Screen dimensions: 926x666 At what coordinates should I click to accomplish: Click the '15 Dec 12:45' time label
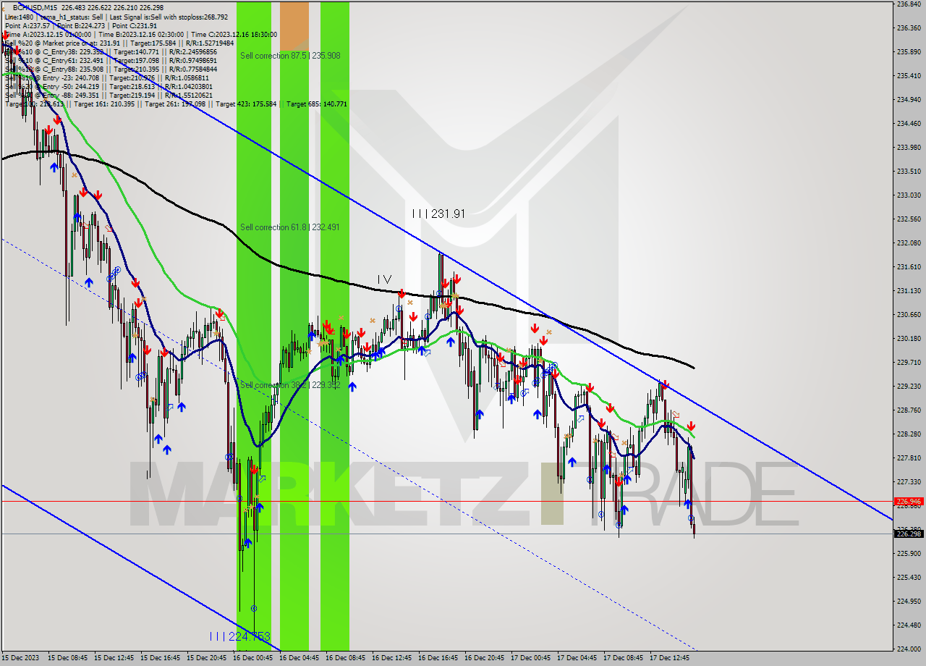pos(114,658)
